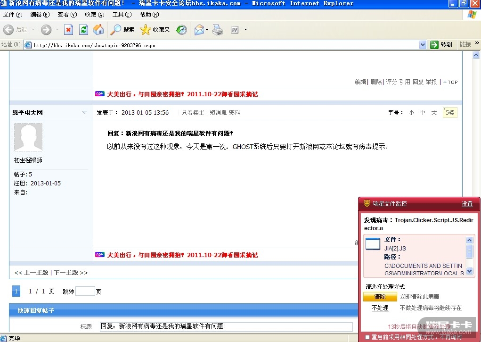This screenshot has width=481, height=342.
Task: Click page scrollbar up arrow
Action: (x=476, y=55)
